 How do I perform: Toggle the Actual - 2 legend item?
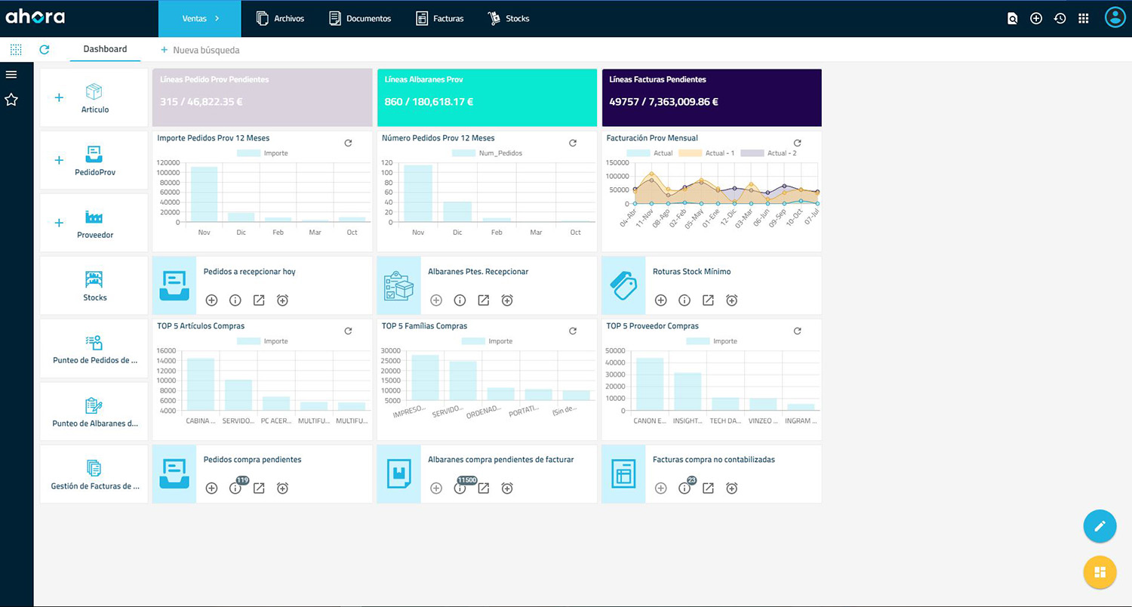coord(768,153)
